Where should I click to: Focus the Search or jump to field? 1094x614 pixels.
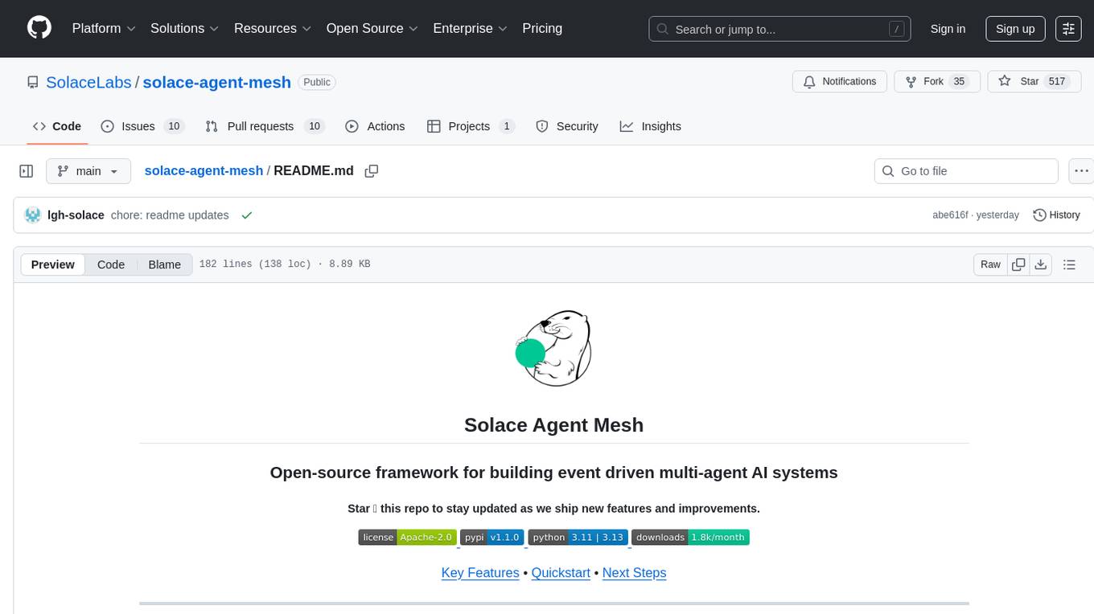click(x=780, y=29)
